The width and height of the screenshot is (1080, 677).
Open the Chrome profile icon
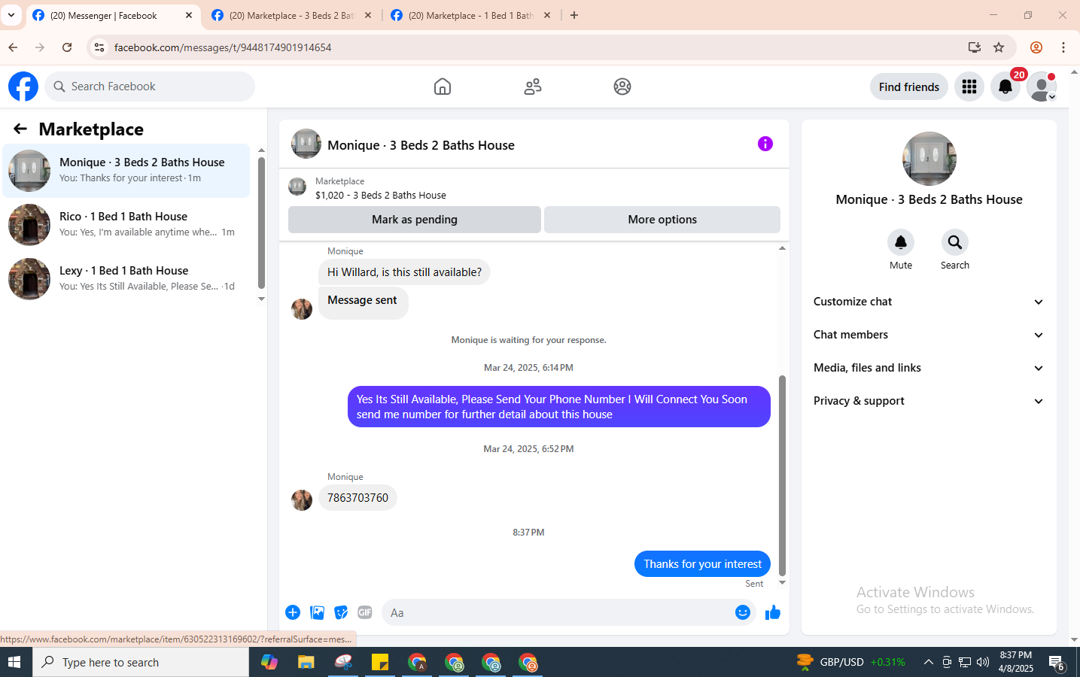(x=1036, y=47)
